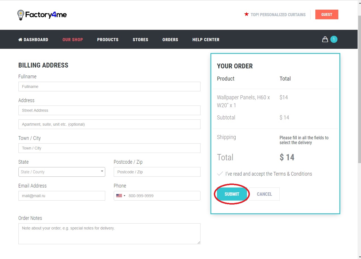The image size is (361, 259).
Task: Click the "BILLING ADDRESS" heading
Action: (x=43, y=65)
